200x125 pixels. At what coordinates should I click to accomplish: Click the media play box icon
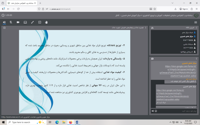(40, 22)
